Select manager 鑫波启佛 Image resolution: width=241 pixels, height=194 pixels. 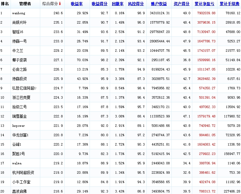[19, 191]
